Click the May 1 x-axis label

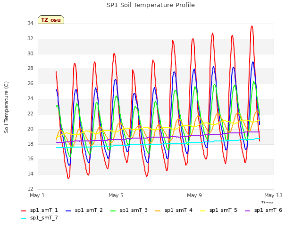pos(37,195)
